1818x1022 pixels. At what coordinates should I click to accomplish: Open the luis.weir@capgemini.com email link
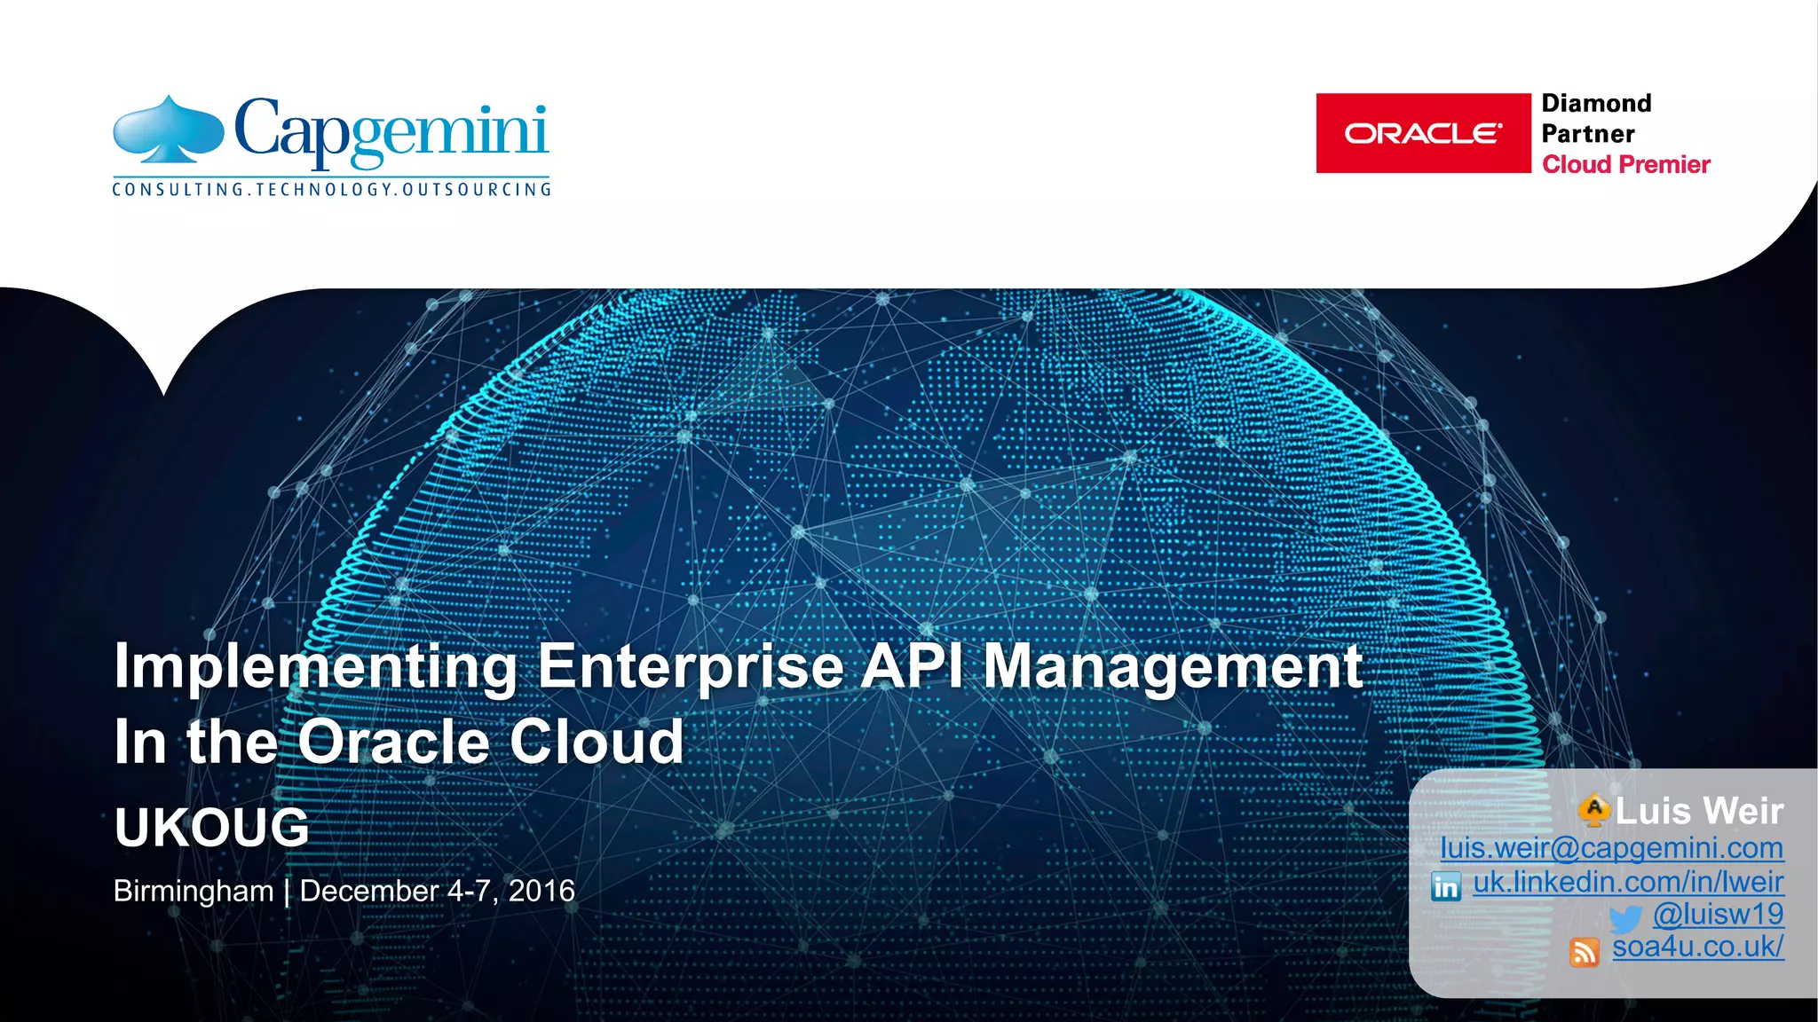tap(1611, 848)
